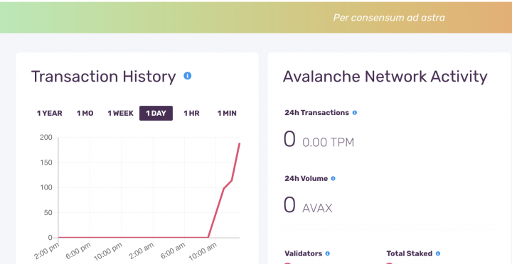
Task: Select the 1 YEAR time range
Action: coord(50,113)
